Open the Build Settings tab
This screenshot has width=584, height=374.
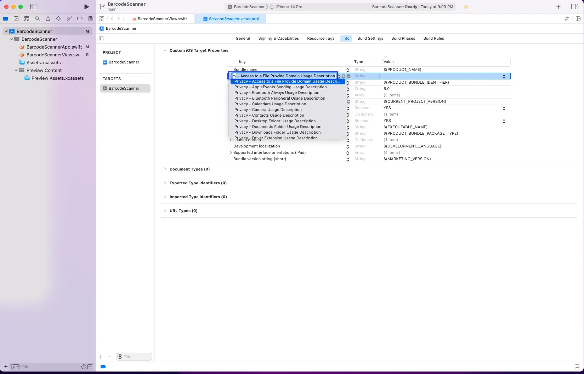[370, 38]
